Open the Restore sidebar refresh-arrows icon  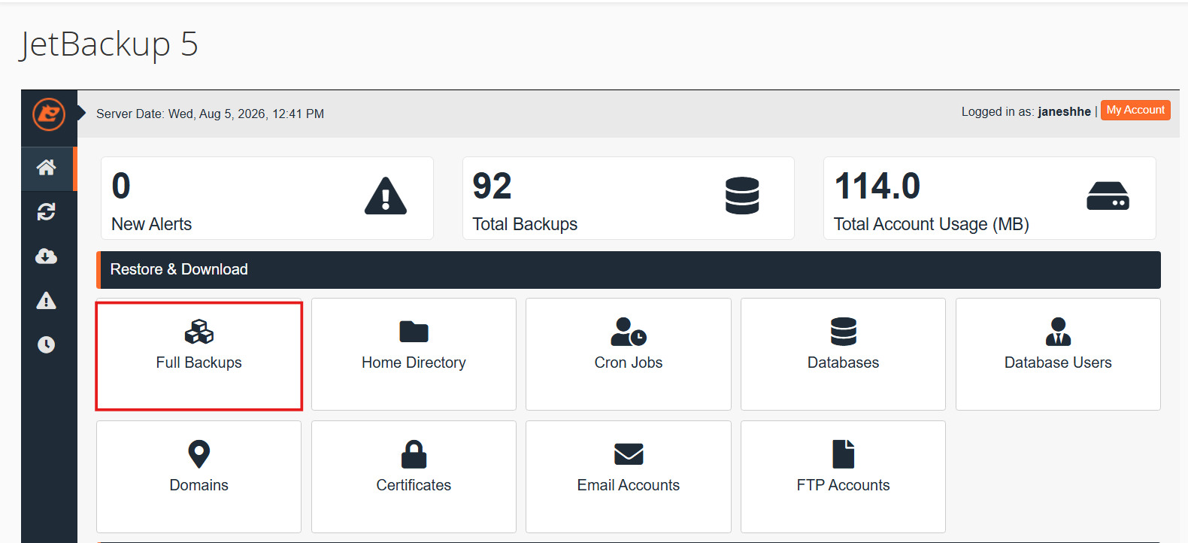[47, 212]
